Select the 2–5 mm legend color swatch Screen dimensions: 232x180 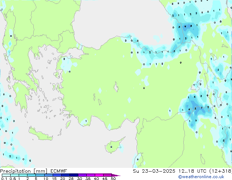tap(31, 175)
